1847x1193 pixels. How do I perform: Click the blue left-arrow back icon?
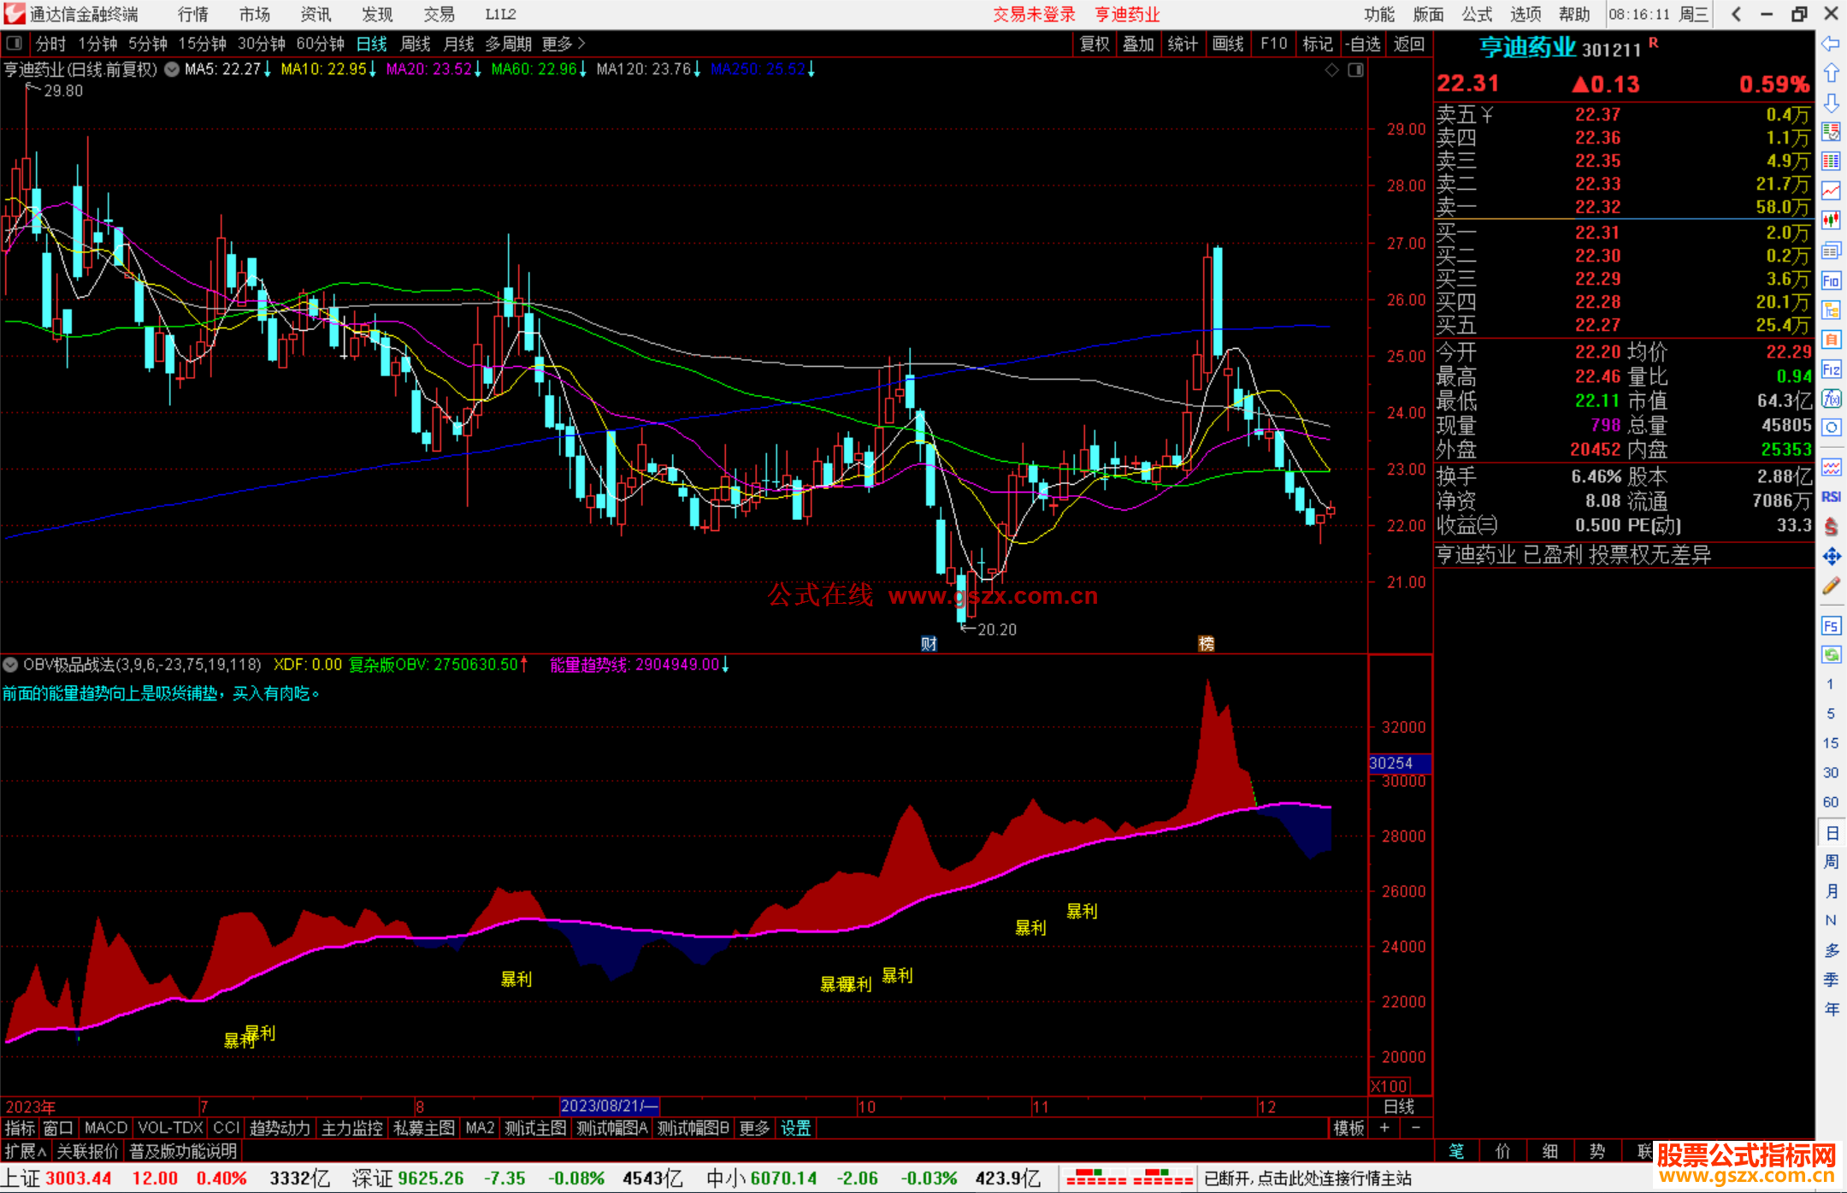pyautogui.click(x=1831, y=43)
